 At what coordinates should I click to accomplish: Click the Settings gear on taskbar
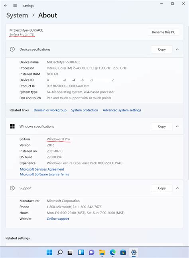pos(134,252)
